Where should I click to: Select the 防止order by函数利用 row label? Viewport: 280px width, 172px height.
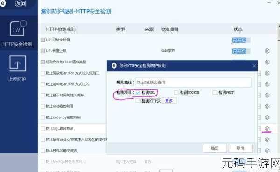click(x=63, y=117)
